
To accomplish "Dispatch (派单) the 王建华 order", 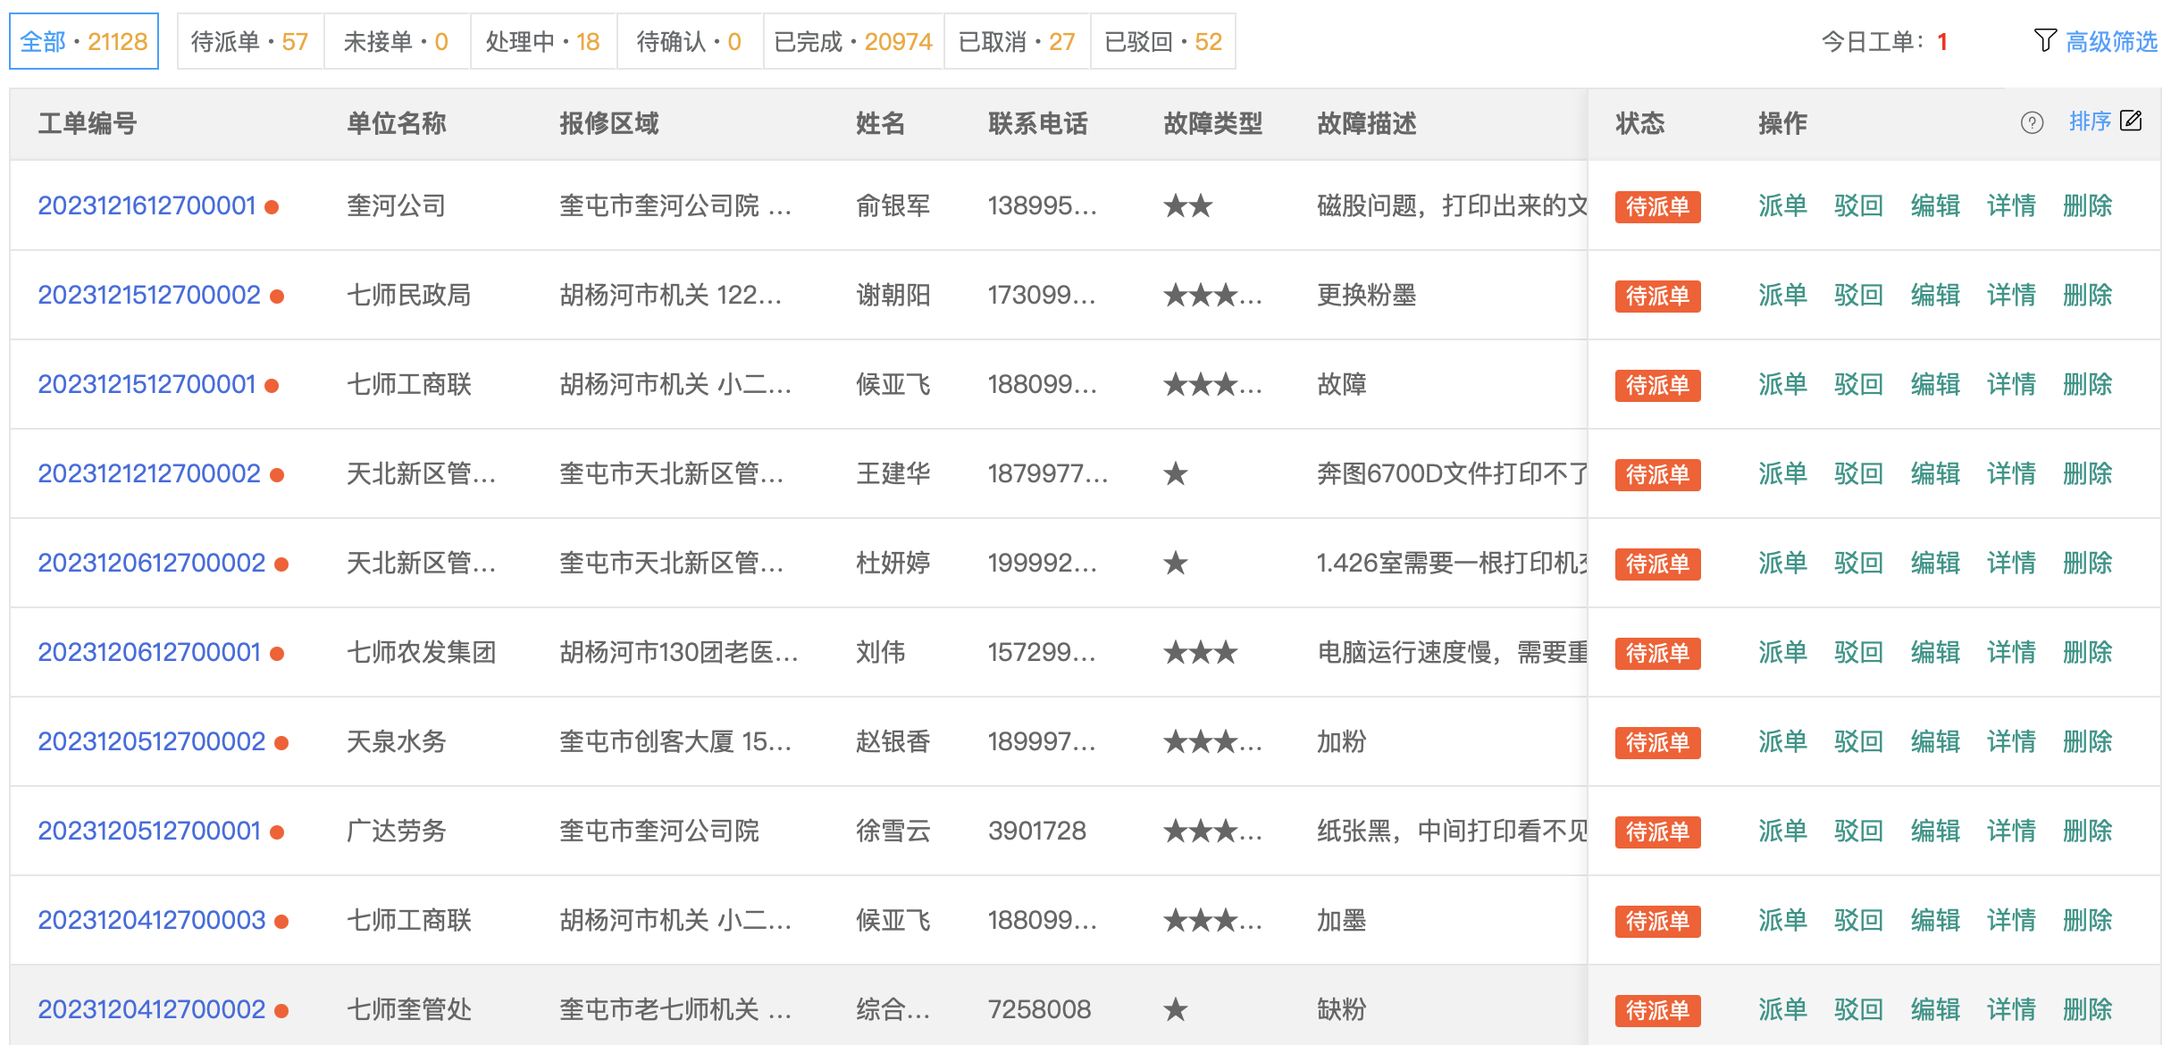I will pos(1782,473).
